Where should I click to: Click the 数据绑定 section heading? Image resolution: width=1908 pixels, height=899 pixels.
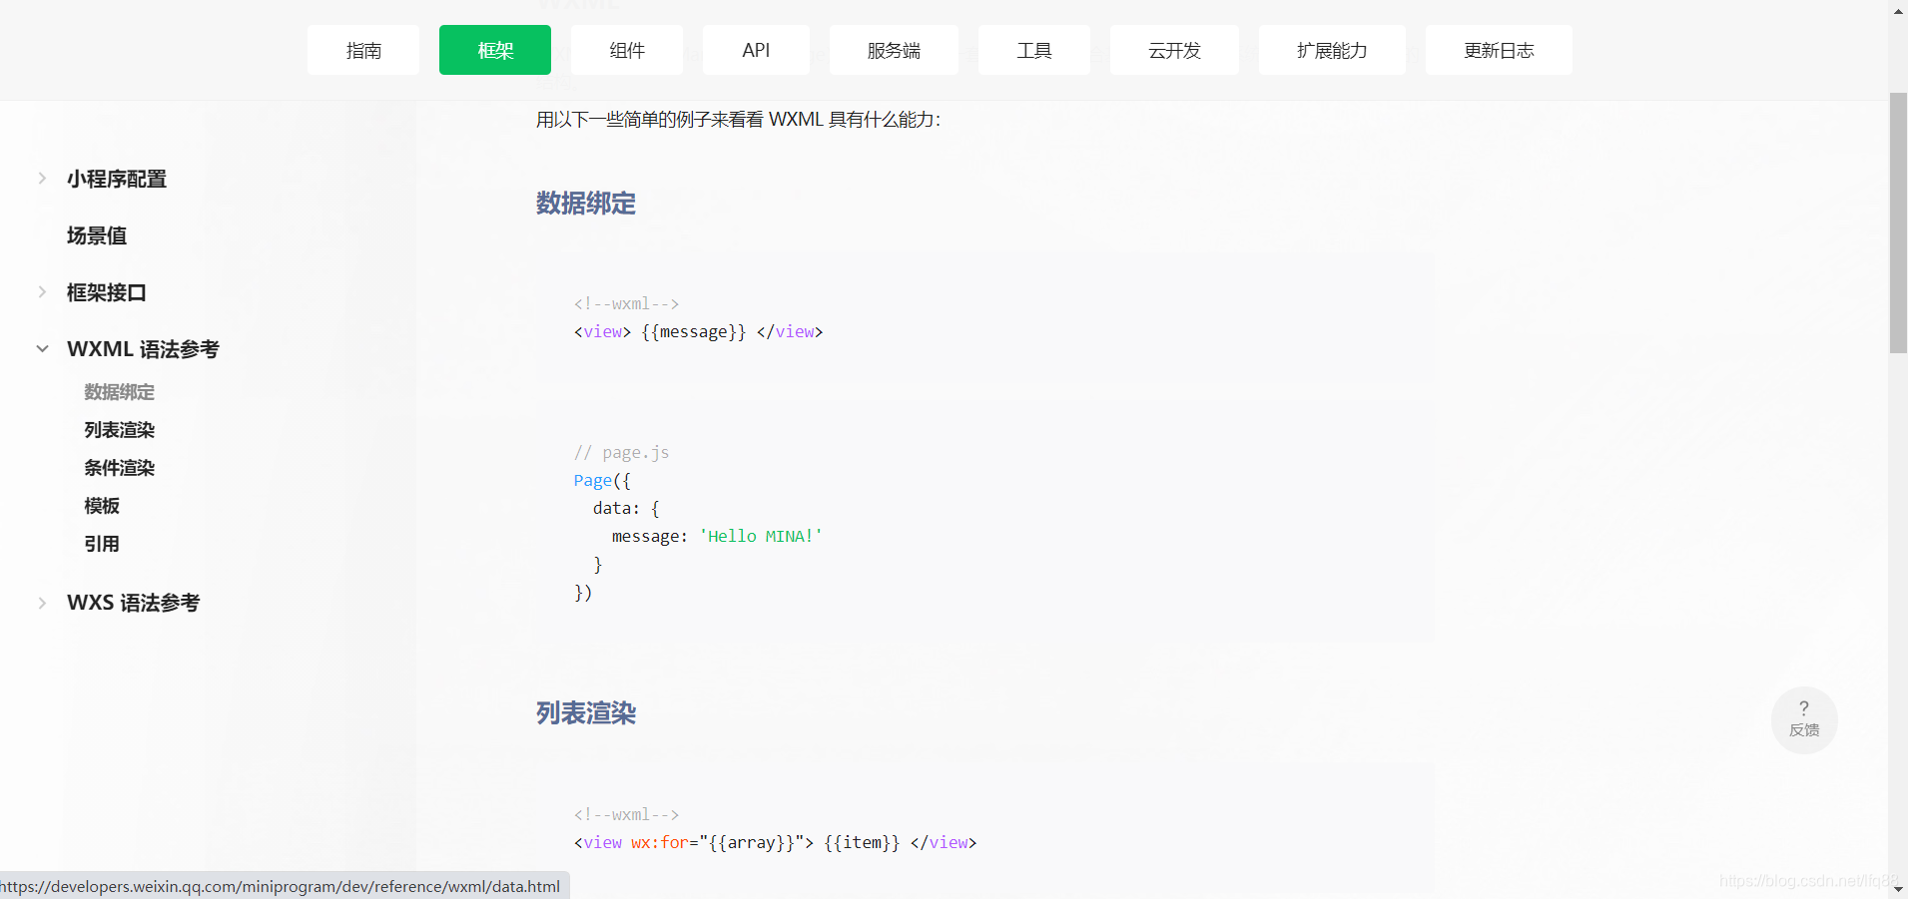[586, 204]
